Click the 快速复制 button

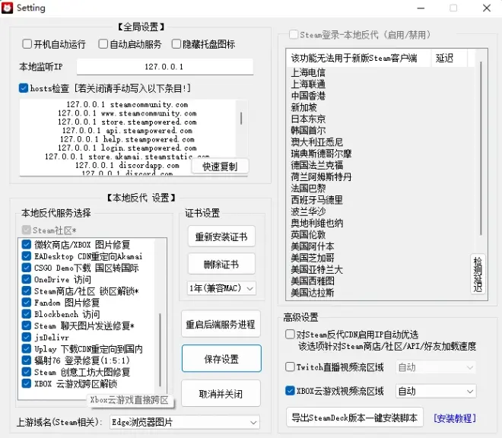tap(220, 167)
